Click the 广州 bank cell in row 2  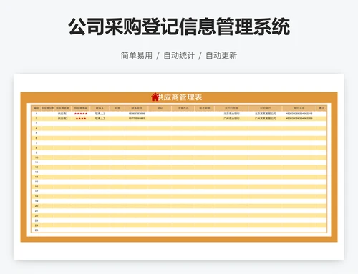(231, 119)
